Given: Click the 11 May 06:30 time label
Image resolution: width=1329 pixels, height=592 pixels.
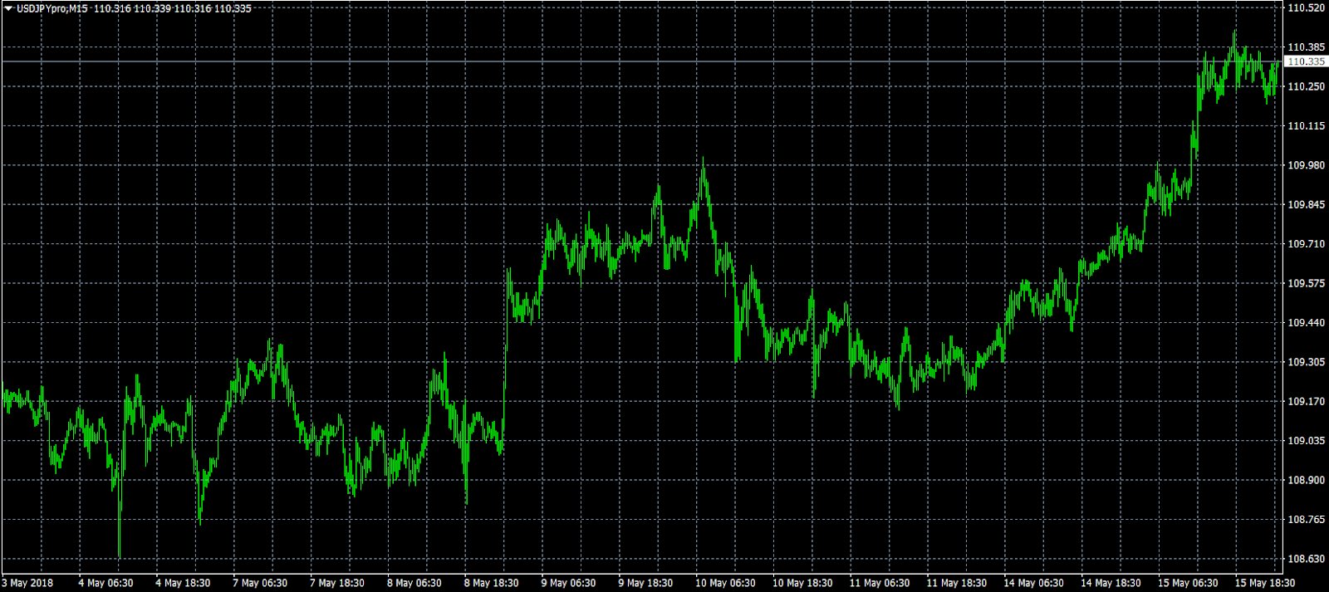Looking at the screenshot, I should 880,583.
